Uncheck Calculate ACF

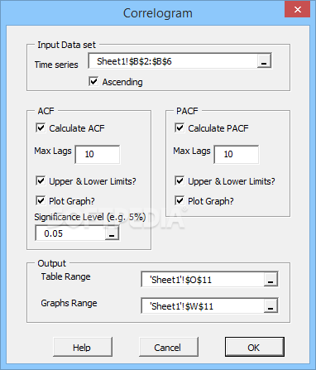click(41, 128)
